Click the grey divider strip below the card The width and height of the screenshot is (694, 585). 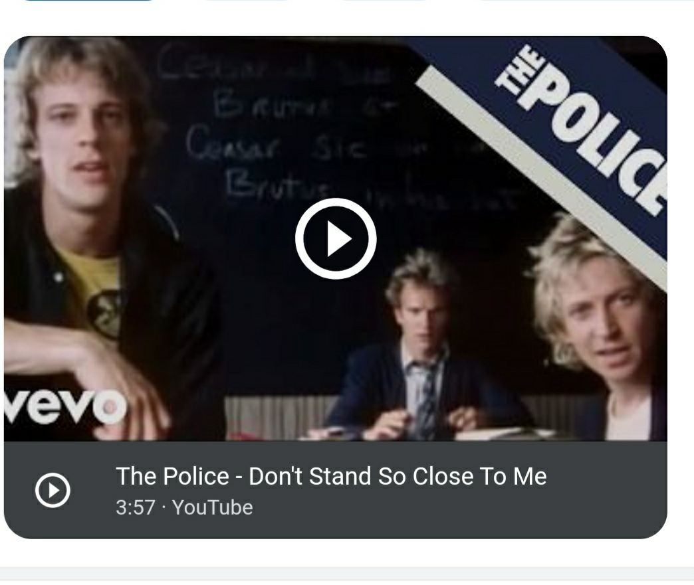coord(347,574)
